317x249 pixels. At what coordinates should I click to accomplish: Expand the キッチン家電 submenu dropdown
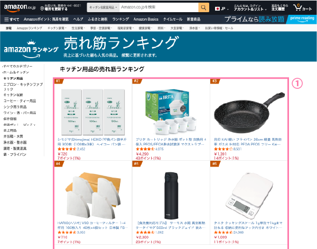(56, 28)
